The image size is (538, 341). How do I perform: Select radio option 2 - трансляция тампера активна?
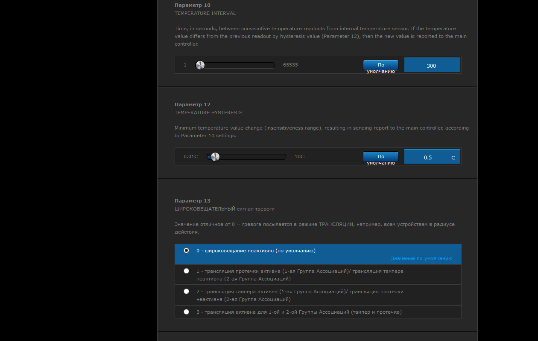click(186, 291)
